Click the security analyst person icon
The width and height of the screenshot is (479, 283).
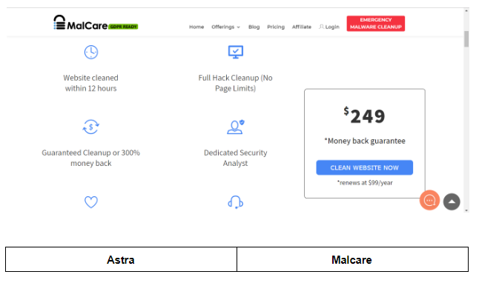pos(236,127)
